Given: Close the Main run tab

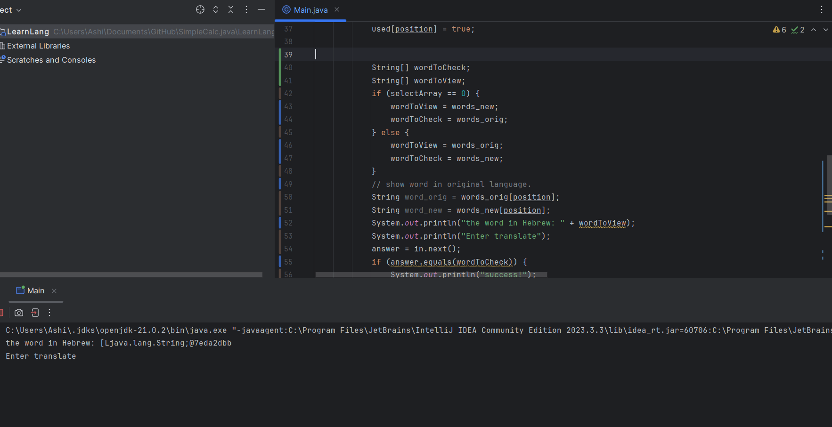Looking at the screenshot, I should pos(54,291).
